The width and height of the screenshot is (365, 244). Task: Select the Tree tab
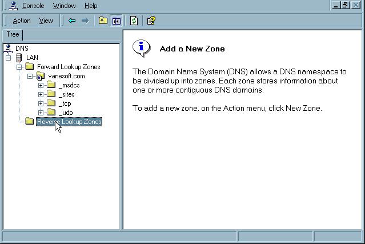tap(13, 34)
